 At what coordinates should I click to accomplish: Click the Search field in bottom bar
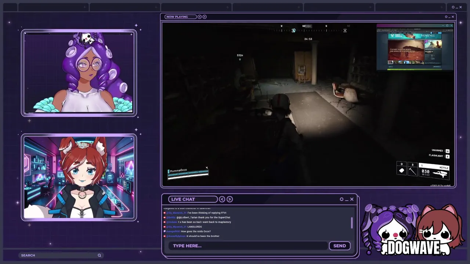pyautogui.click(x=61, y=255)
